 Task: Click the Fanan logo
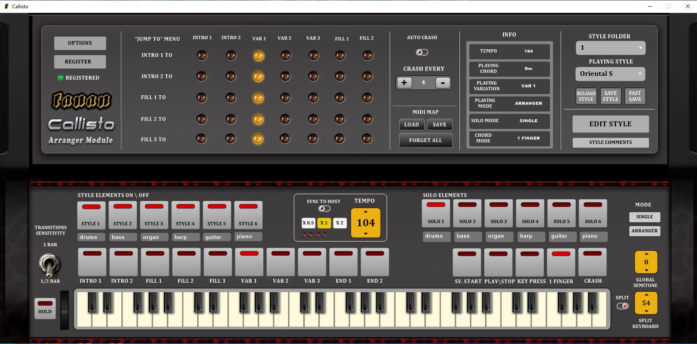(81, 100)
